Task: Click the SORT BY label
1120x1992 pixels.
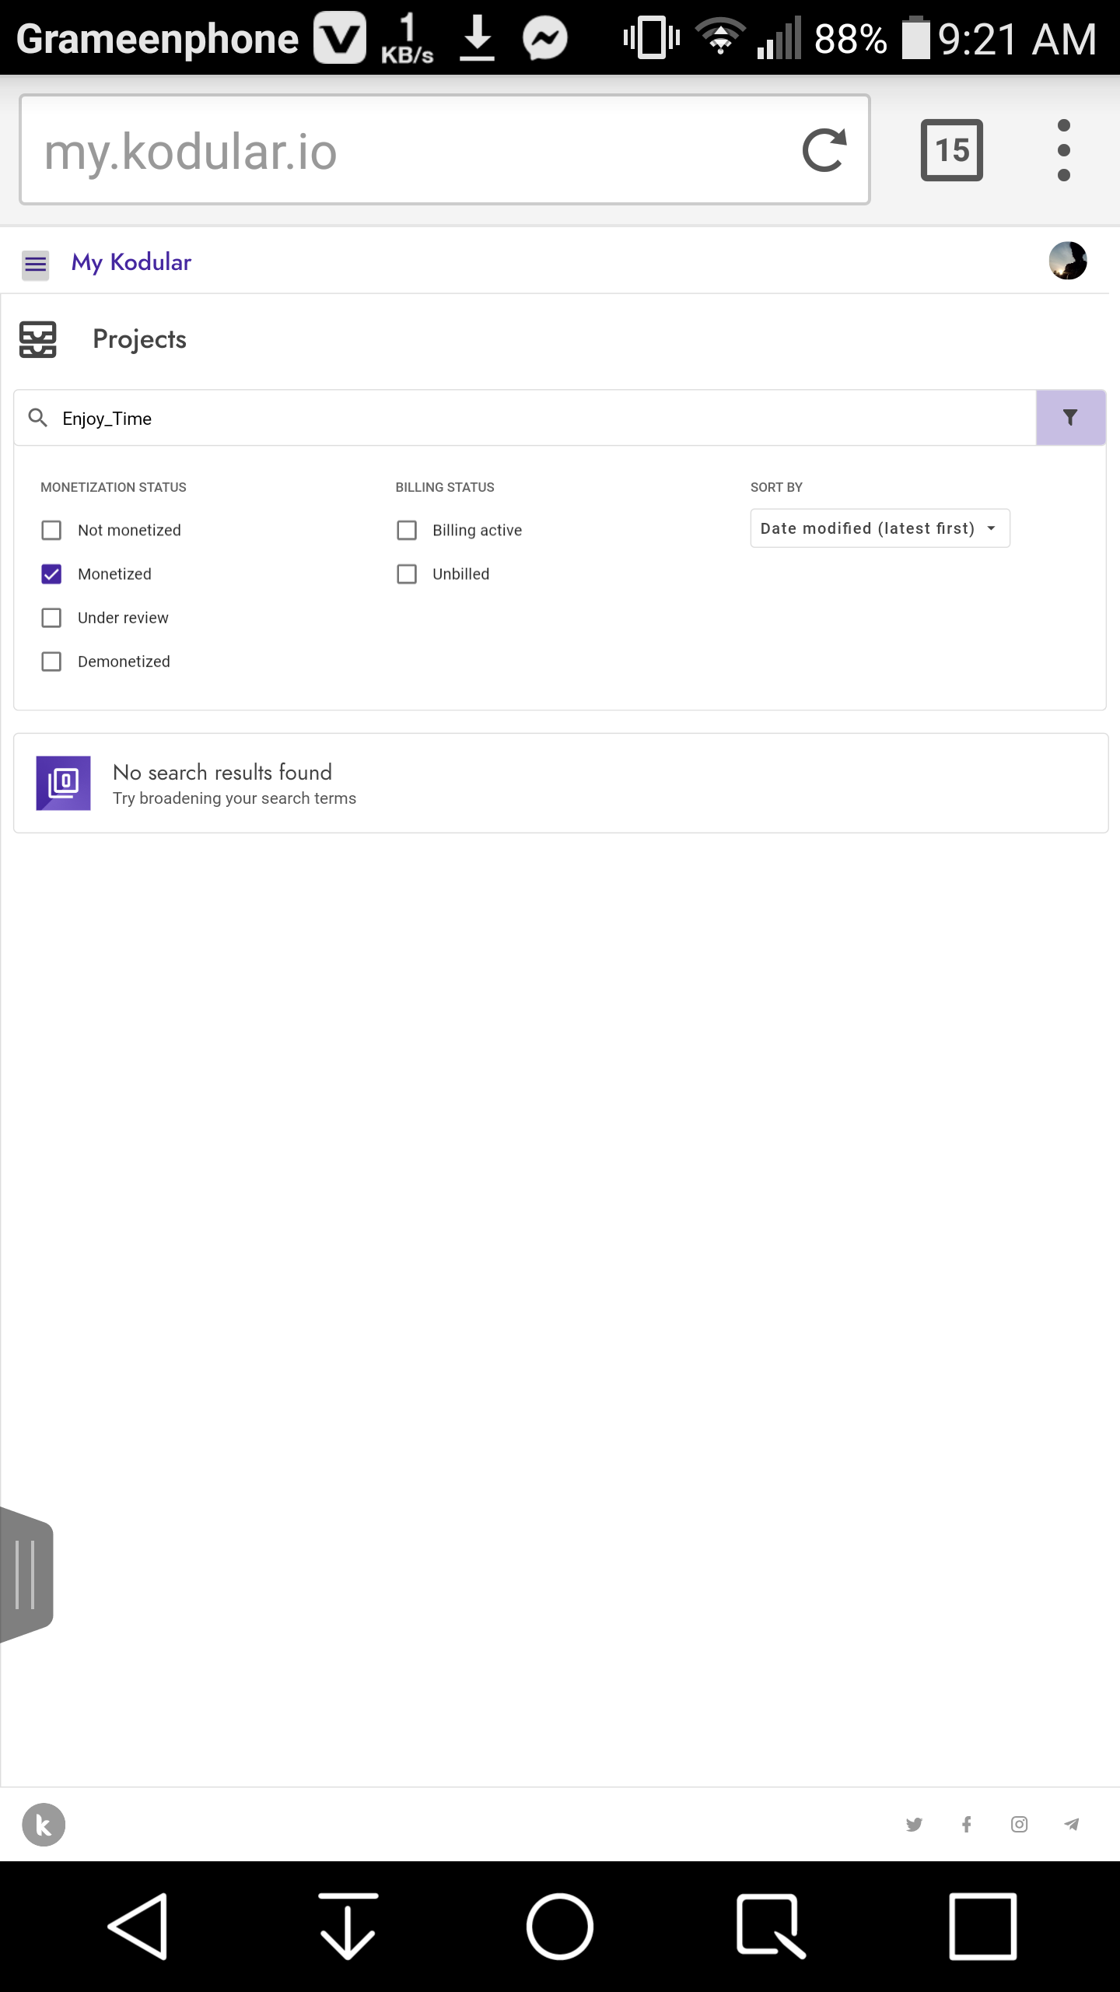Action: (x=776, y=487)
